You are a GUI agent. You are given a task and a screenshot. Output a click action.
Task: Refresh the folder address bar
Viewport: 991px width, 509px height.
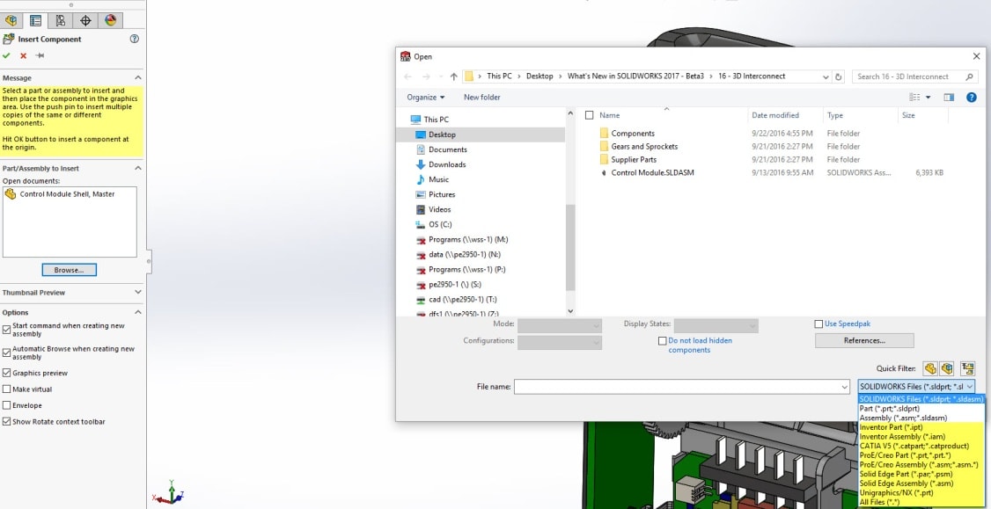[x=839, y=76]
